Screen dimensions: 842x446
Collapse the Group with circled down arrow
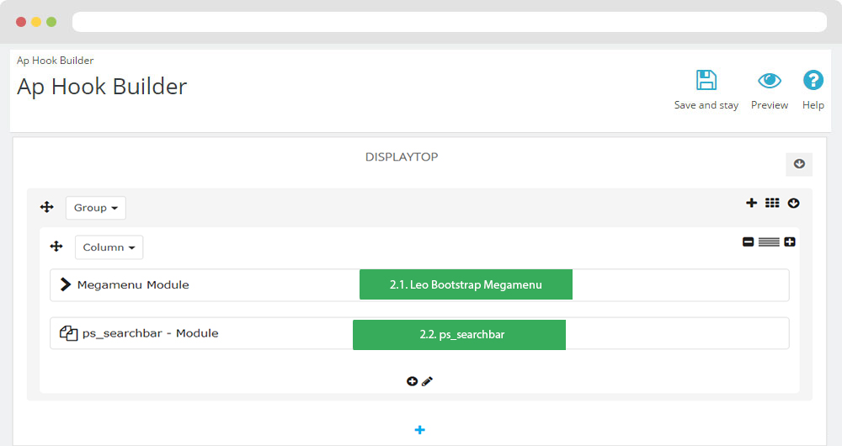point(793,203)
